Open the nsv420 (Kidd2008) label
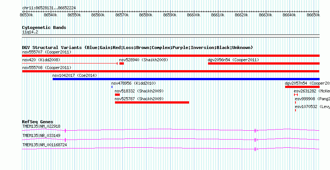 tap(41, 60)
